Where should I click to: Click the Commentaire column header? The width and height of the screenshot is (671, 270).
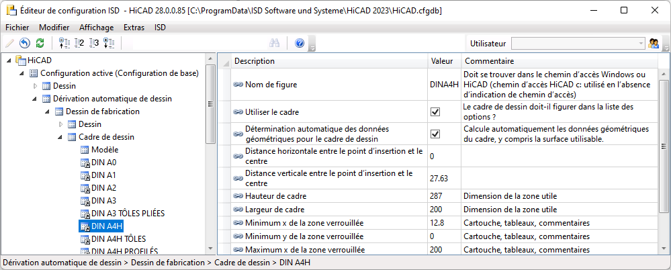click(x=560, y=60)
